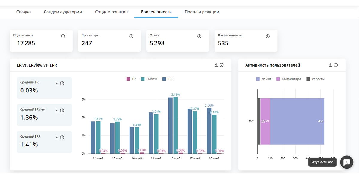Go to Посты и реакции tab
This screenshot has height=179, width=359.
click(x=202, y=12)
